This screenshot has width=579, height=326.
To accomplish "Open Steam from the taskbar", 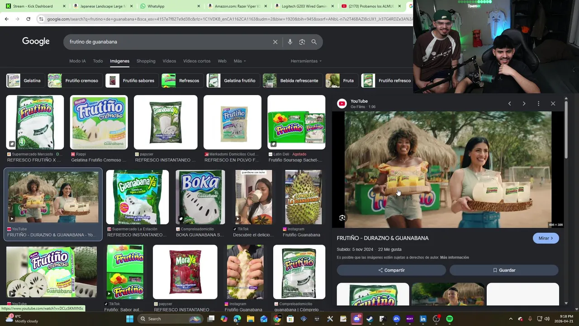I will click(x=370, y=319).
